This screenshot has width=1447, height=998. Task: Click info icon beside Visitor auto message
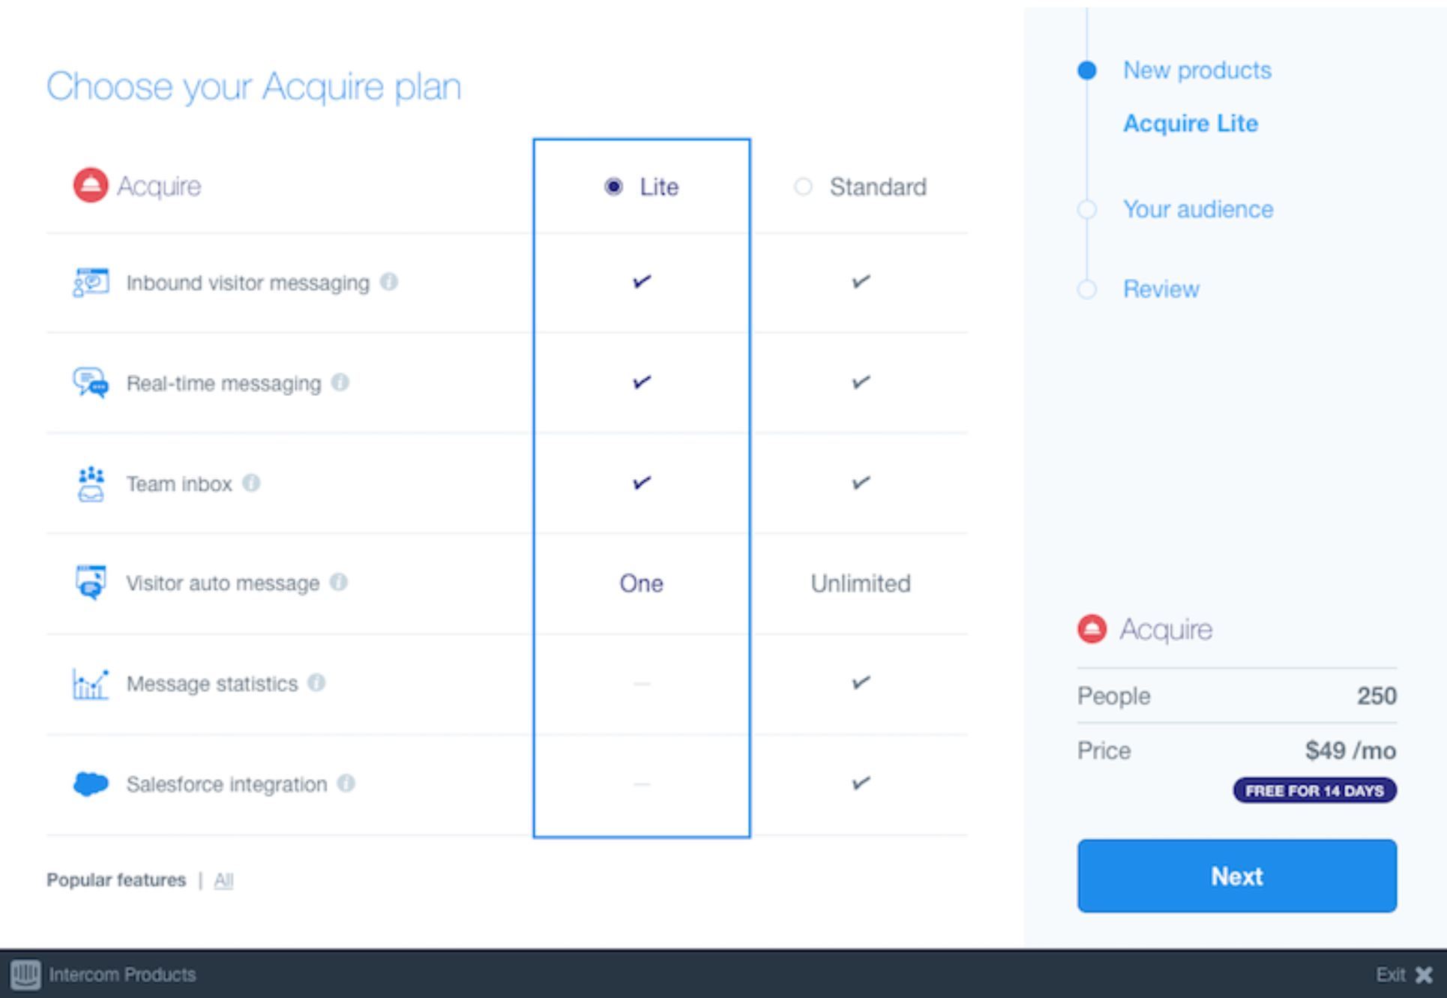click(339, 582)
